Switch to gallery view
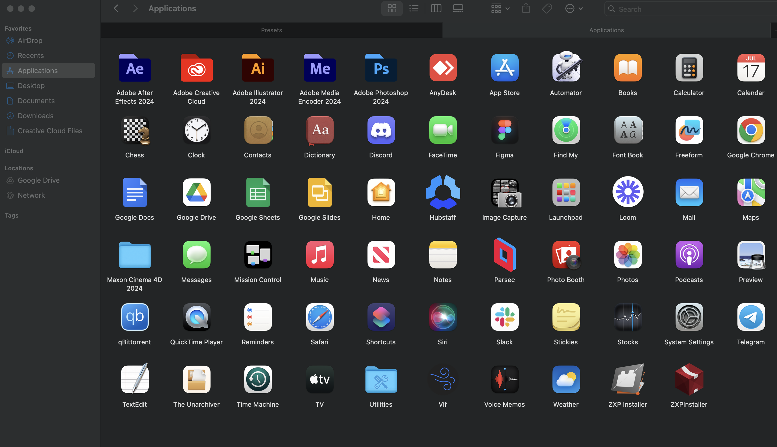 point(458,8)
